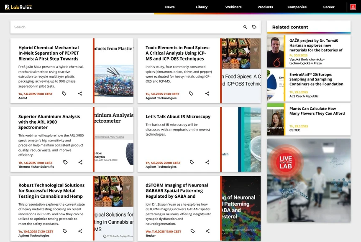
Task: Click tag icon on IR Microscopy card
Action: (x=192, y=162)
